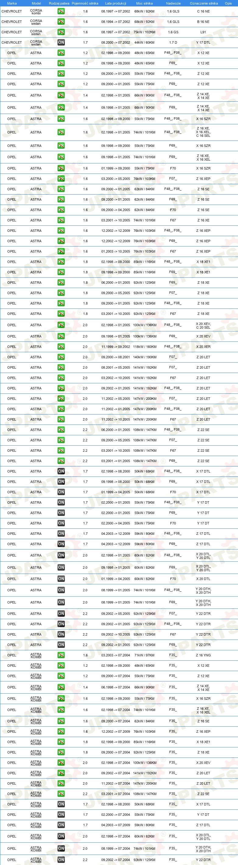The width and height of the screenshot is (238, 865).
Task: Select the CORSA kombi model cell
Action: tap(36, 11)
